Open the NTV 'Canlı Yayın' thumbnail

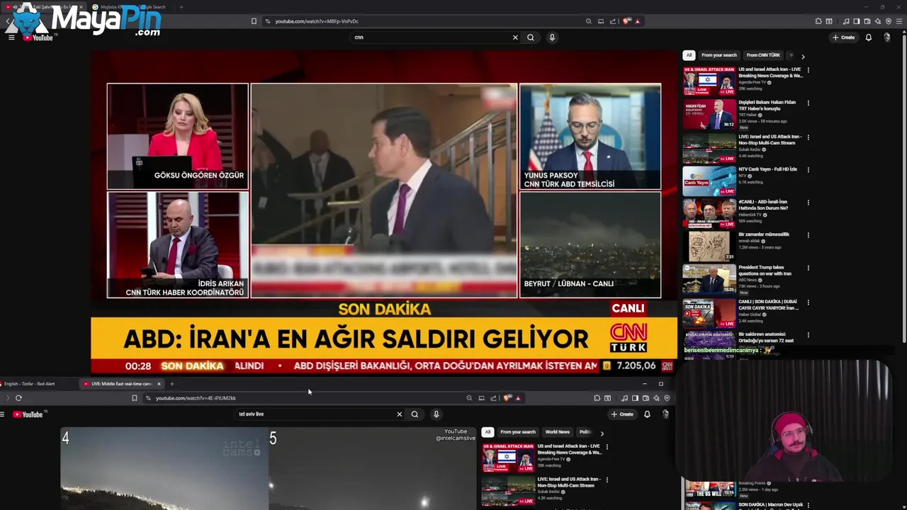(709, 181)
